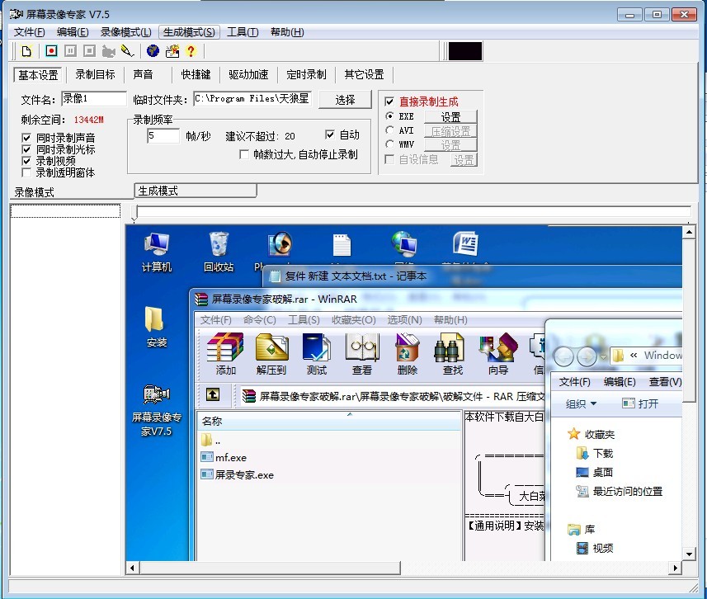Click the registration card toolbar icon

[x=172, y=51]
